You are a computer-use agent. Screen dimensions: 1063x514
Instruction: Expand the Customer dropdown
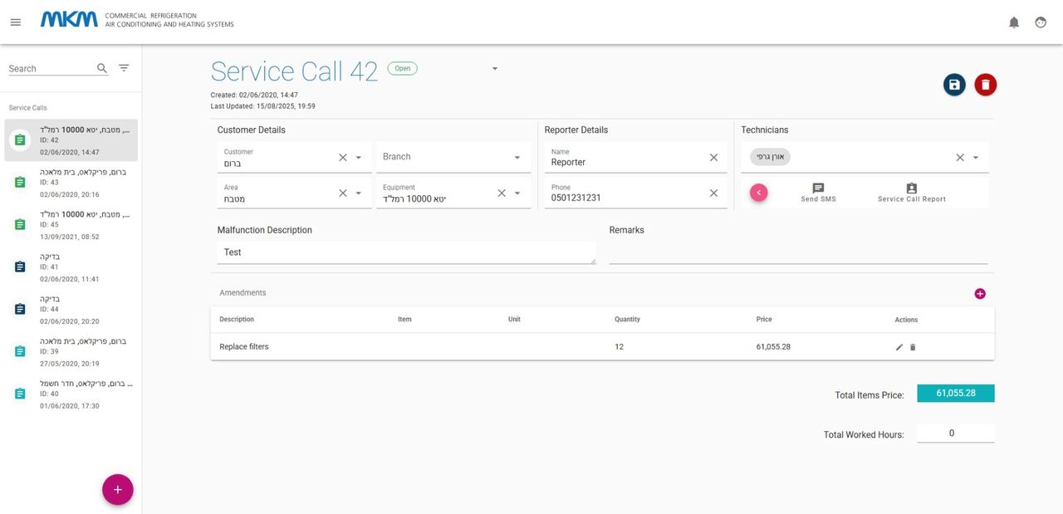pos(359,158)
